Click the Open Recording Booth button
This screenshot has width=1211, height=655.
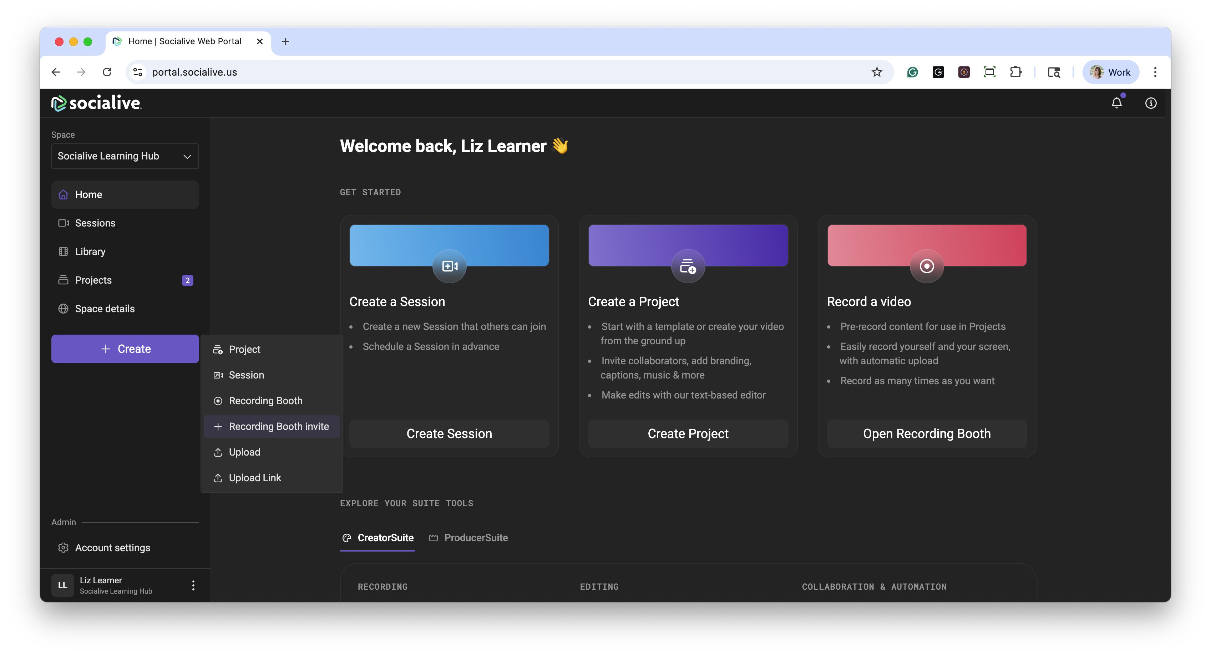[926, 433]
